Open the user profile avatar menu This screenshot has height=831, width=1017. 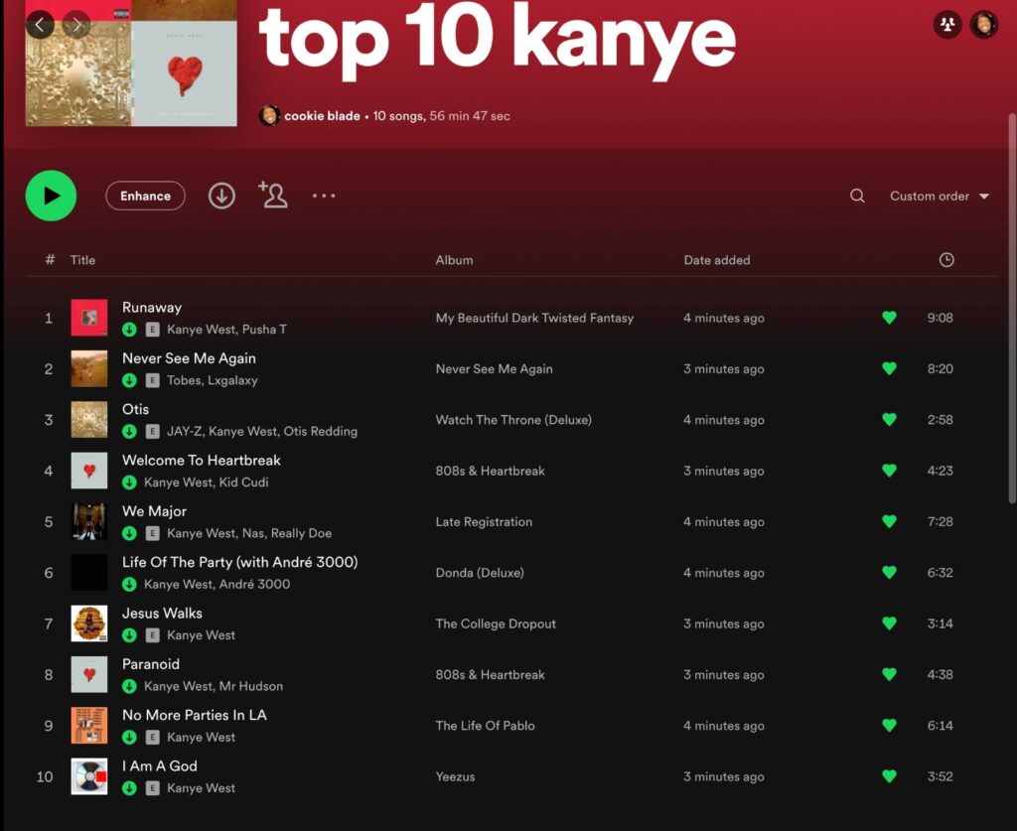[984, 25]
